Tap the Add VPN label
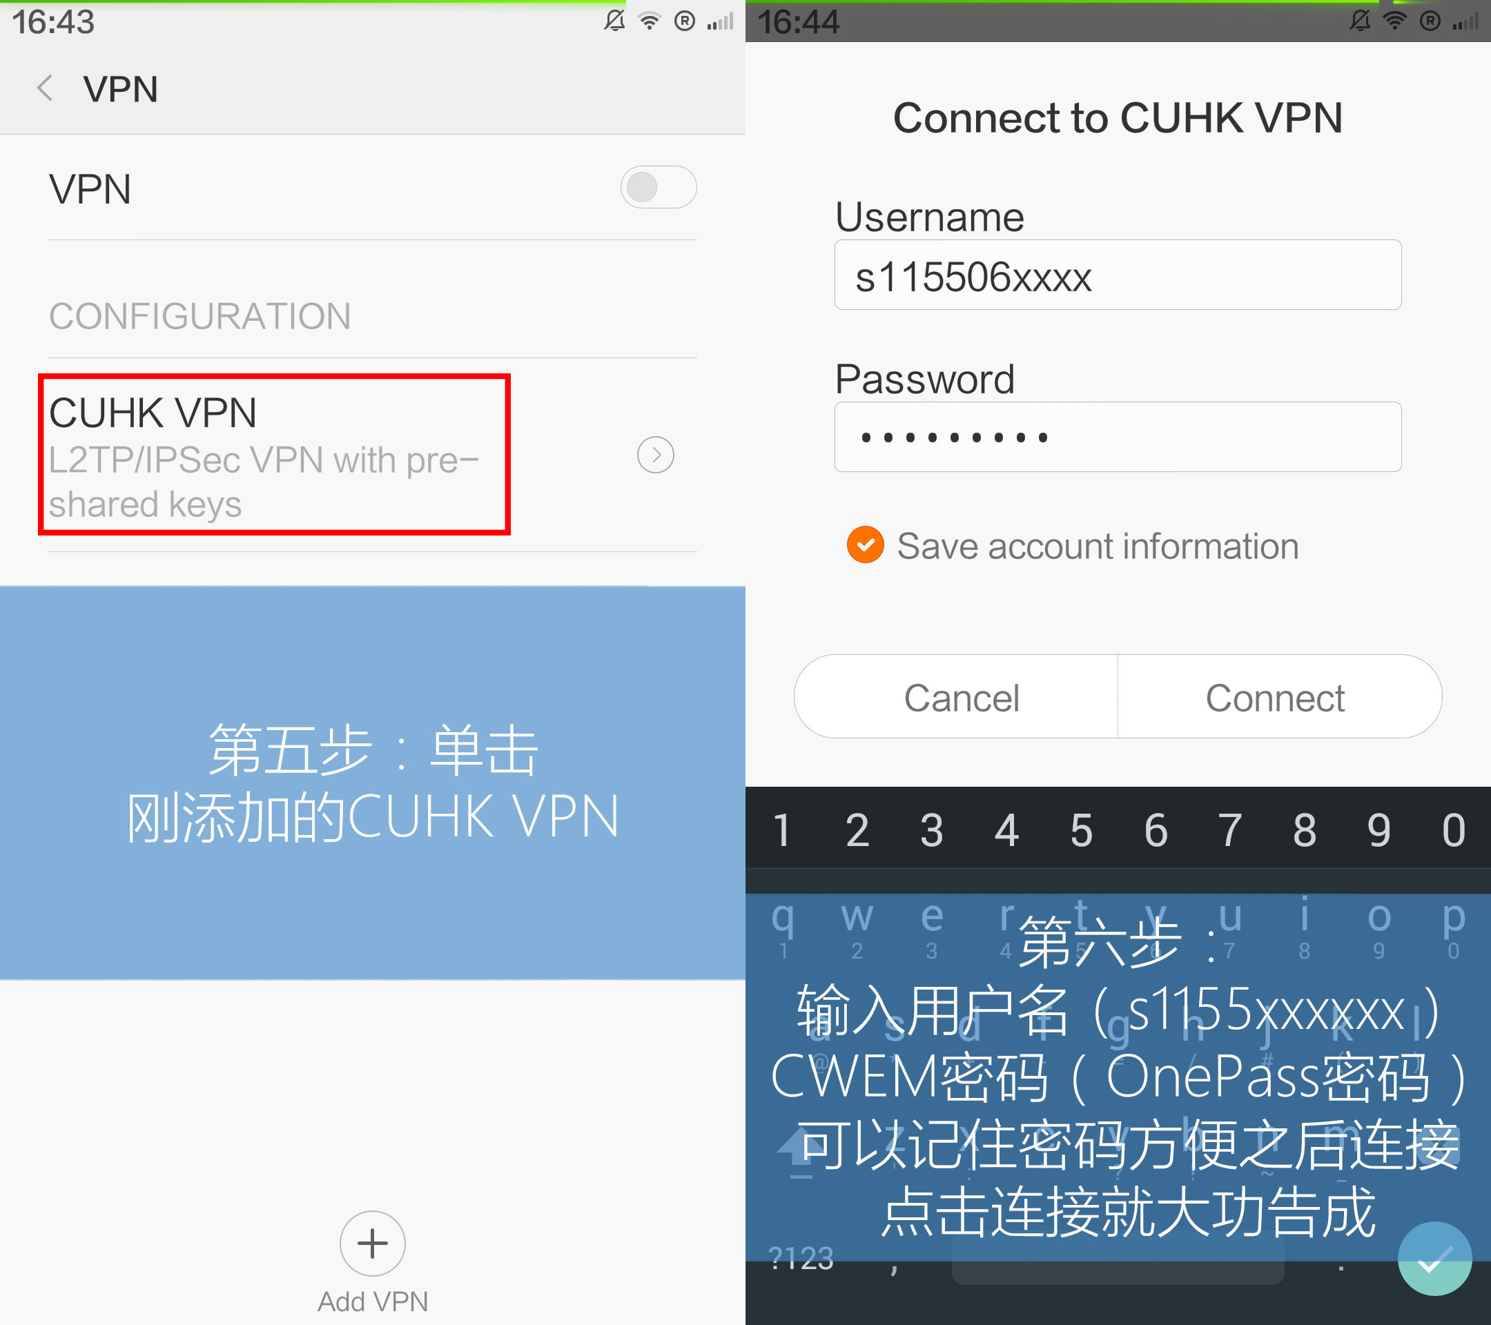Image resolution: width=1491 pixels, height=1325 pixels. pos(373,1301)
